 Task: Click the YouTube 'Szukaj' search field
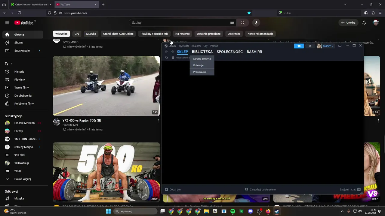pyautogui.click(x=180, y=22)
